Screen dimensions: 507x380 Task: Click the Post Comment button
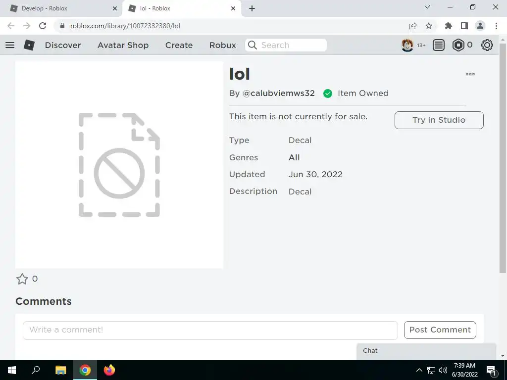440,330
